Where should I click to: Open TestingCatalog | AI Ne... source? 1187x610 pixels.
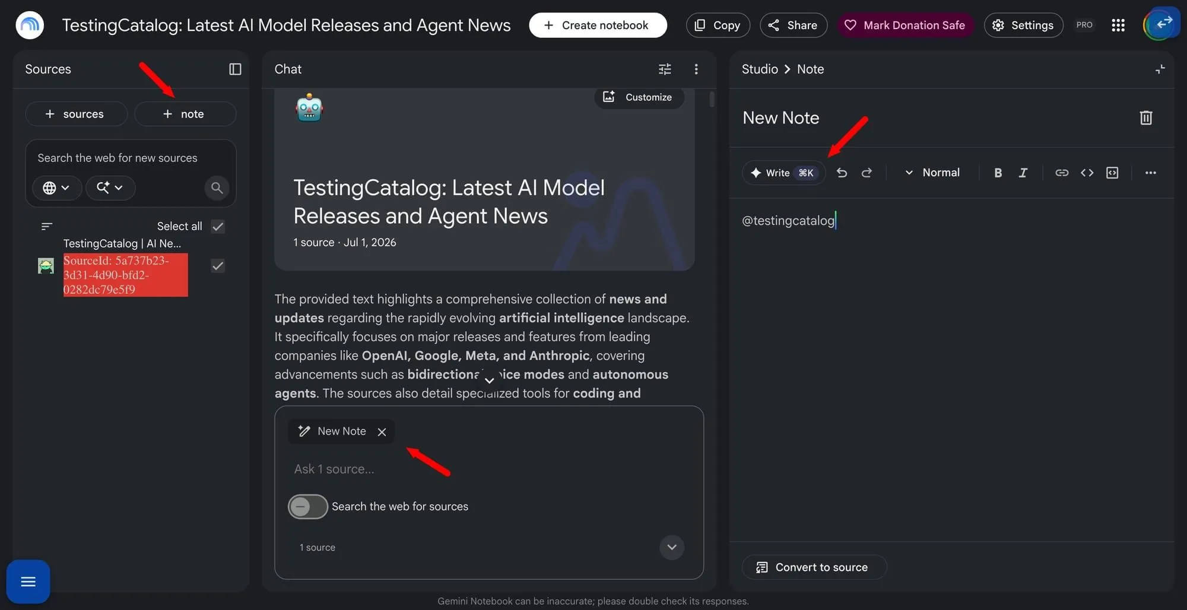pos(122,243)
